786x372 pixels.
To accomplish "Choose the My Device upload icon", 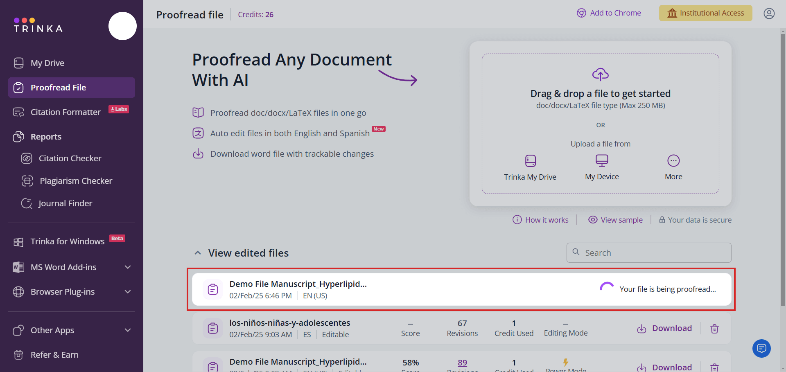I will 601,160.
